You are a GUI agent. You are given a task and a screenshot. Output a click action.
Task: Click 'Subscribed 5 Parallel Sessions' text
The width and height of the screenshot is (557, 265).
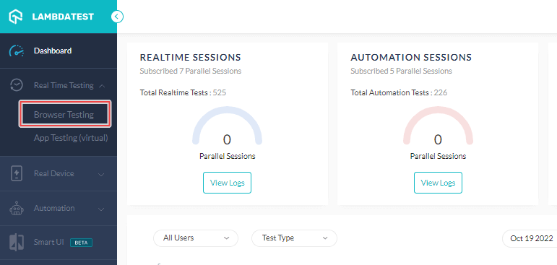[401, 71]
